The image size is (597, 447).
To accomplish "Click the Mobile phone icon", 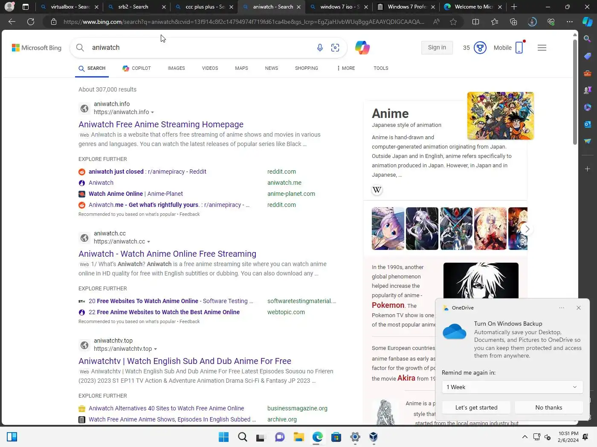I will pyautogui.click(x=519, y=48).
